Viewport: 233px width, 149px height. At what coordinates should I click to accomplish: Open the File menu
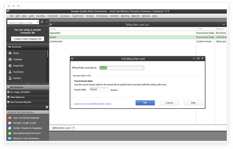coord(12,16)
